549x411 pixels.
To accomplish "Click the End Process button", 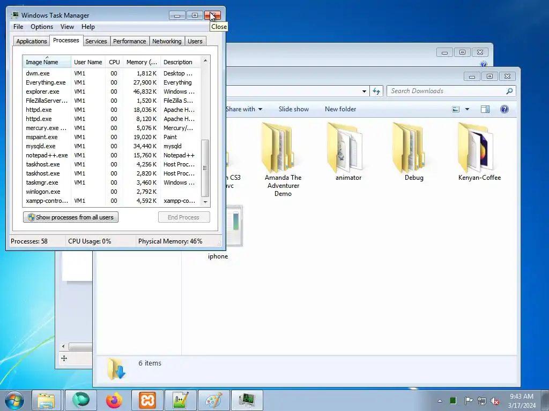I will pos(184,217).
